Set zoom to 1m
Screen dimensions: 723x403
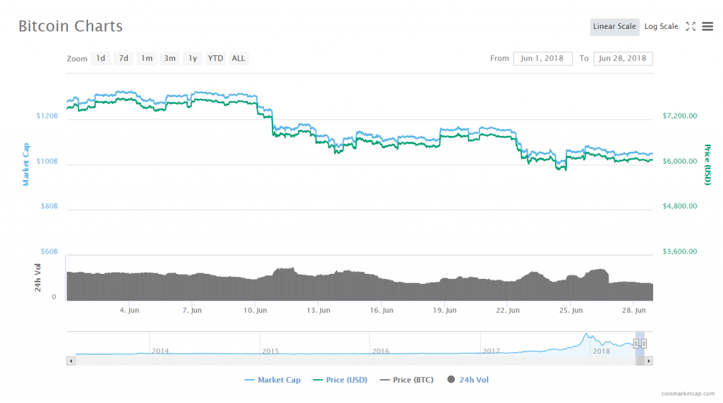[x=147, y=58]
